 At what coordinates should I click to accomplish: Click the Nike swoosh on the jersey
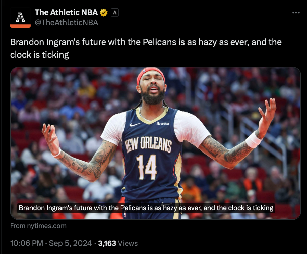(135, 124)
